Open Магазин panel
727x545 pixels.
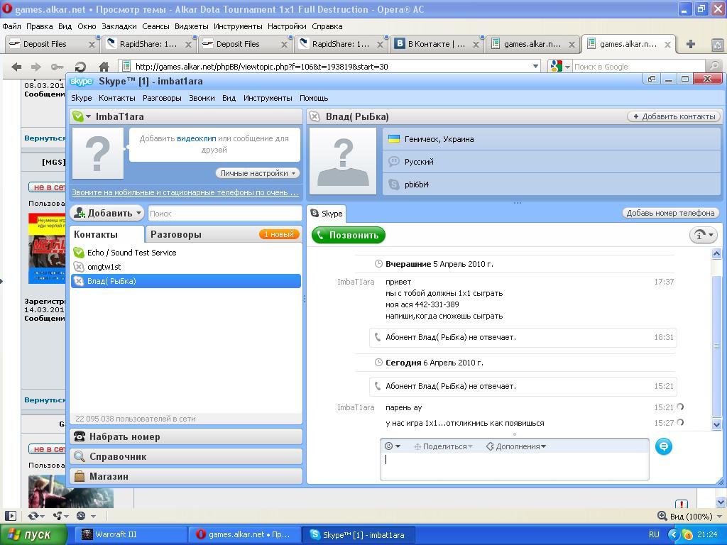186,476
